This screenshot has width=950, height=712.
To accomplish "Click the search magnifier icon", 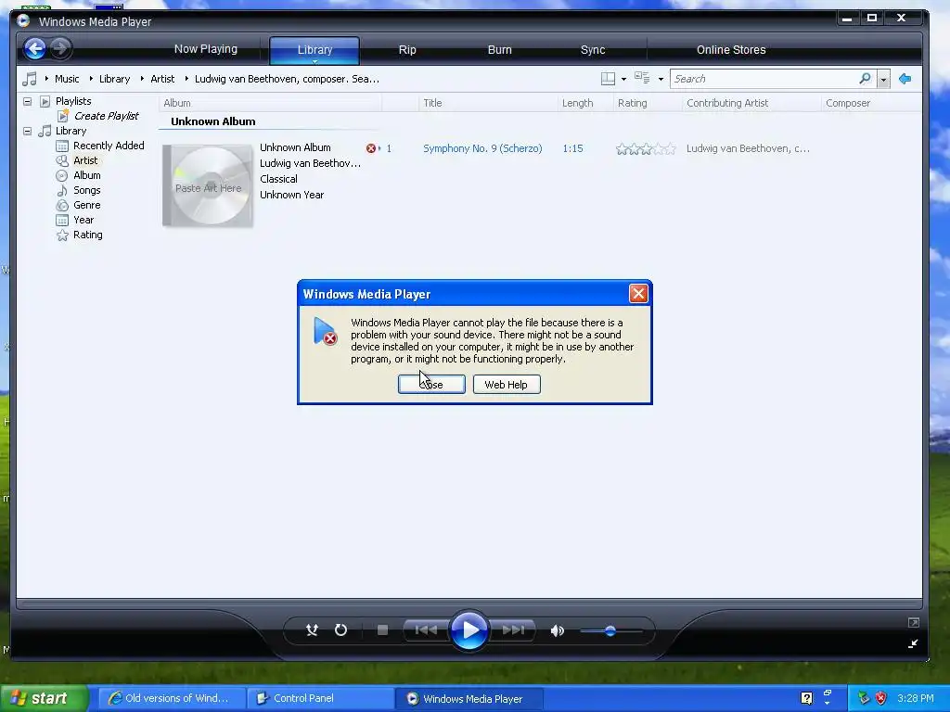I will [x=866, y=78].
